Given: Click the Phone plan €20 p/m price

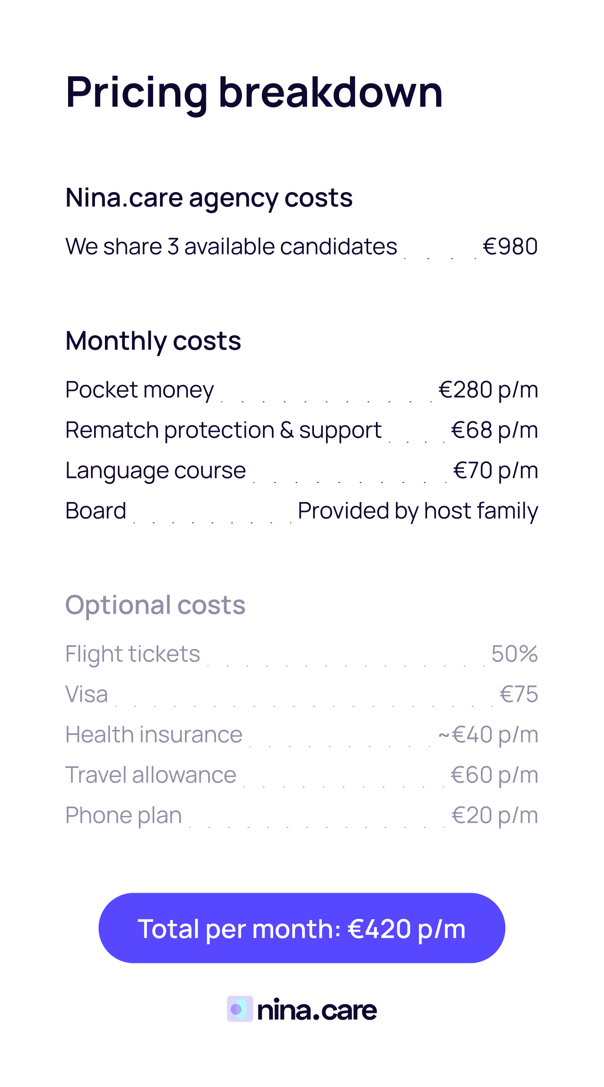Looking at the screenshot, I should tap(494, 815).
